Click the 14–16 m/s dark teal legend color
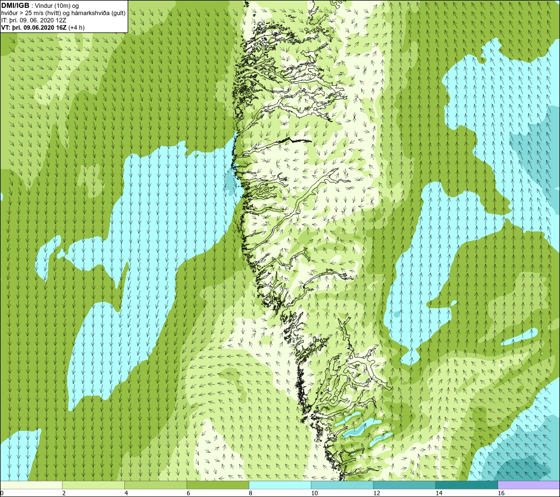 coord(466,485)
